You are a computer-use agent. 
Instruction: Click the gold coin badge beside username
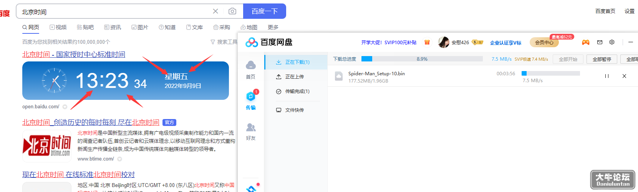pyautogui.click(x=477, y=42)
